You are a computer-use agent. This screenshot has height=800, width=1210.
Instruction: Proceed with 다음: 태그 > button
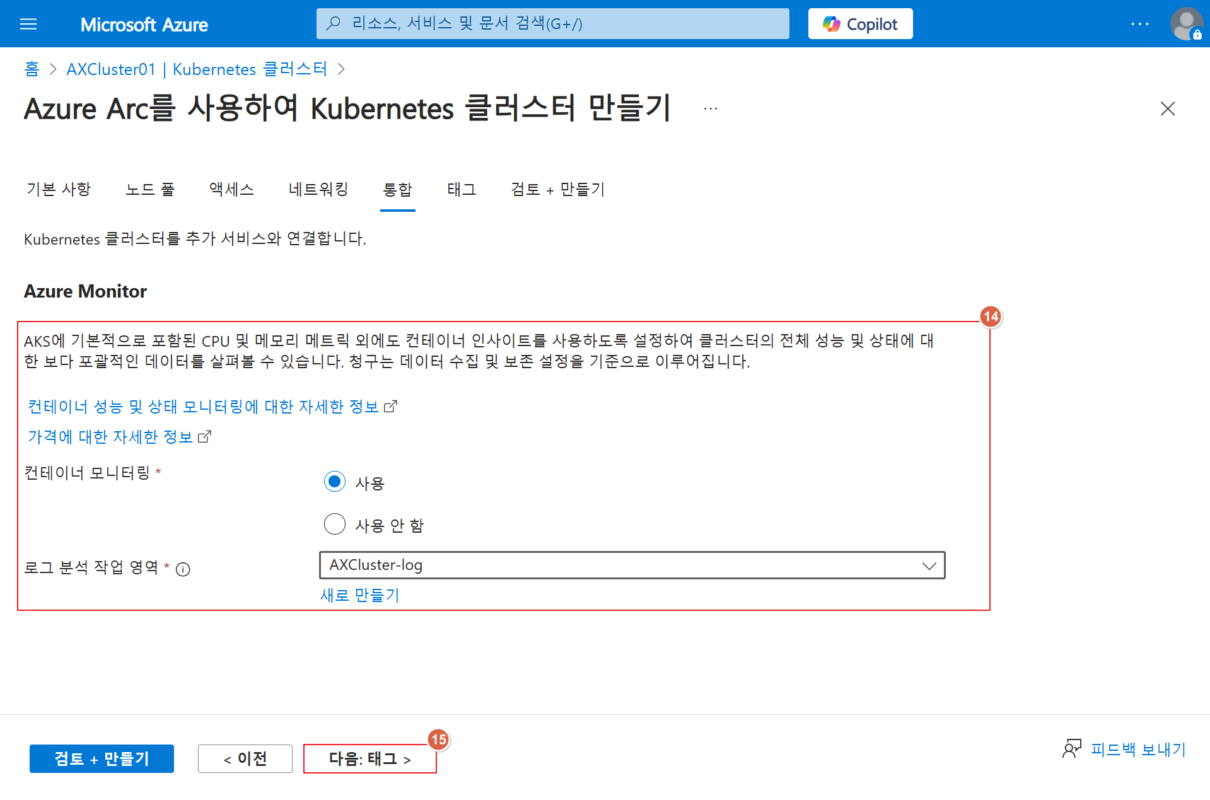tap(370, 758)
